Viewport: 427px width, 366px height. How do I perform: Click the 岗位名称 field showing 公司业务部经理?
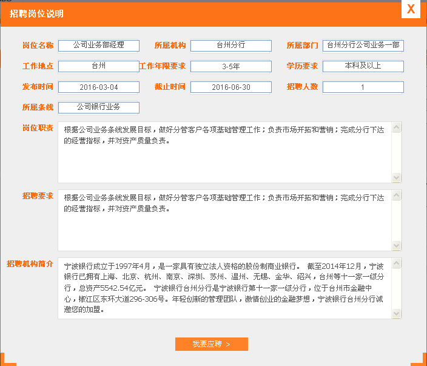[x=99, y=46]
